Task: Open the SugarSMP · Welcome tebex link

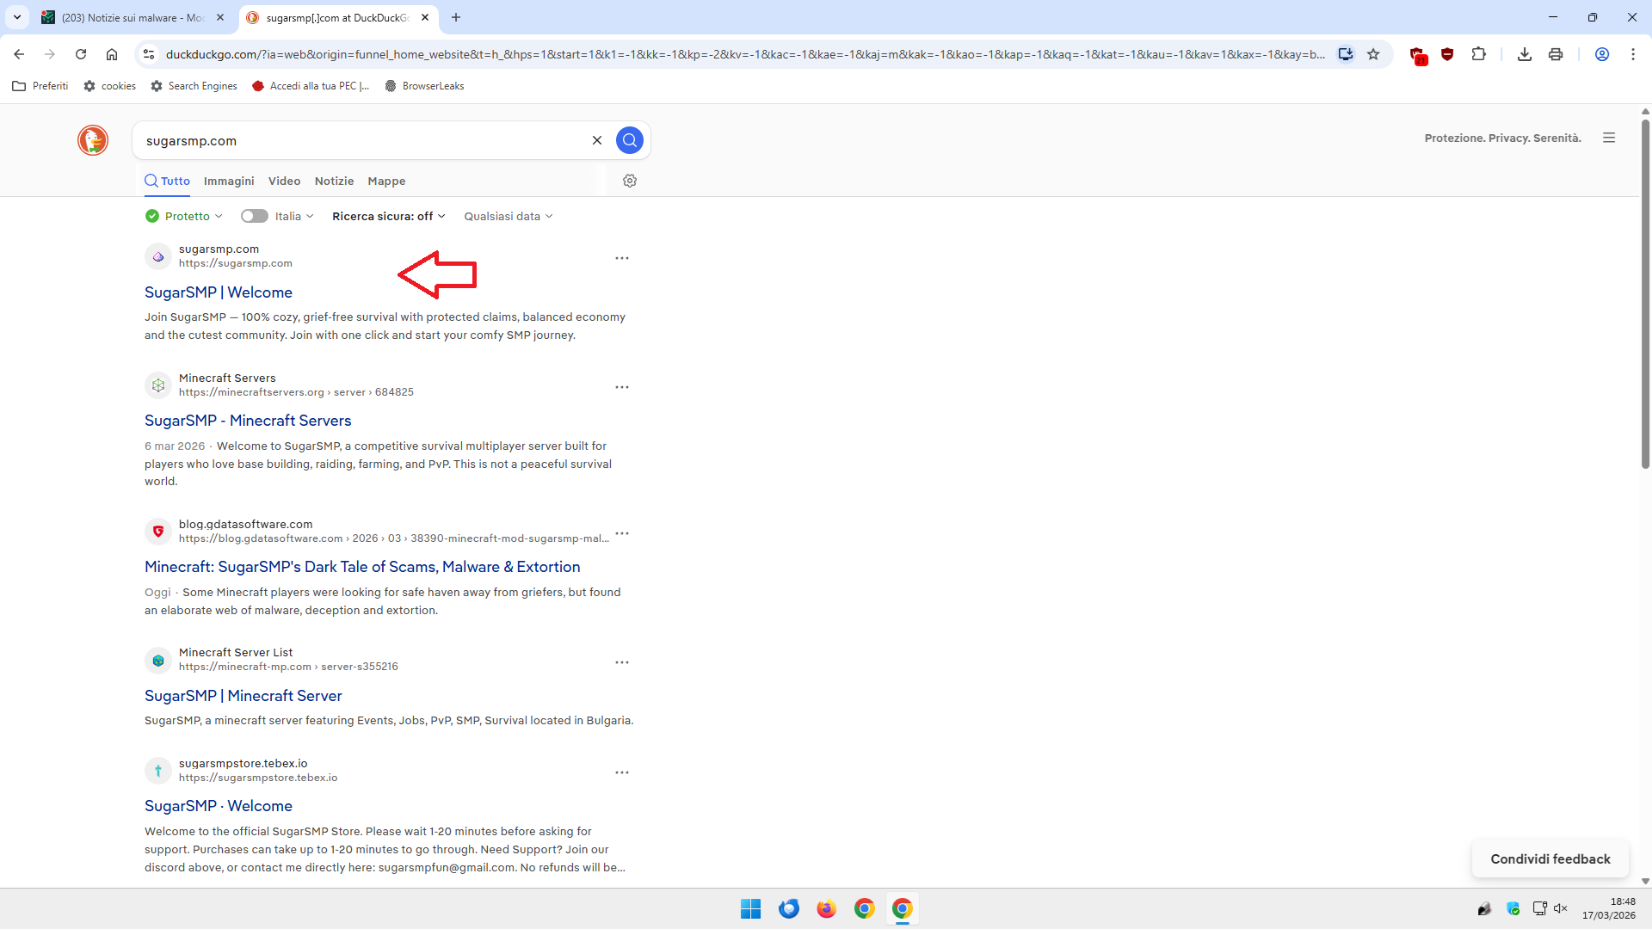Action: click(219, 806)
